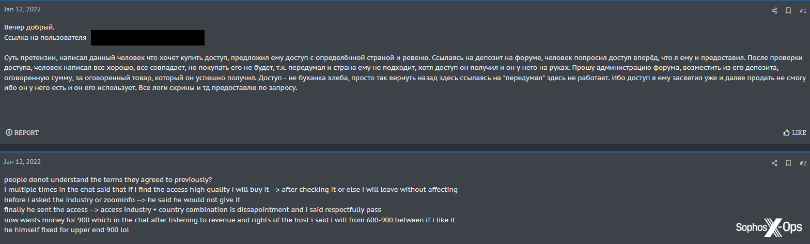810x244 pixels.
Task: Click the second post's Jan 12, 2022 date
Action: (22, 162)
